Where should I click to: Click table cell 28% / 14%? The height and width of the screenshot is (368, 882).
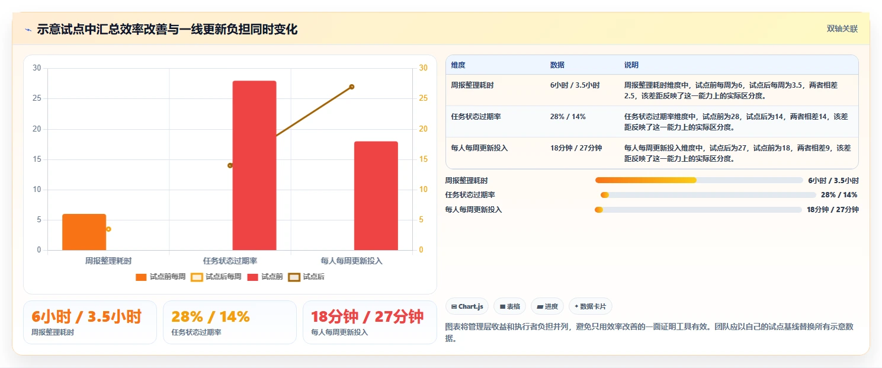click(x=567, y=117)
